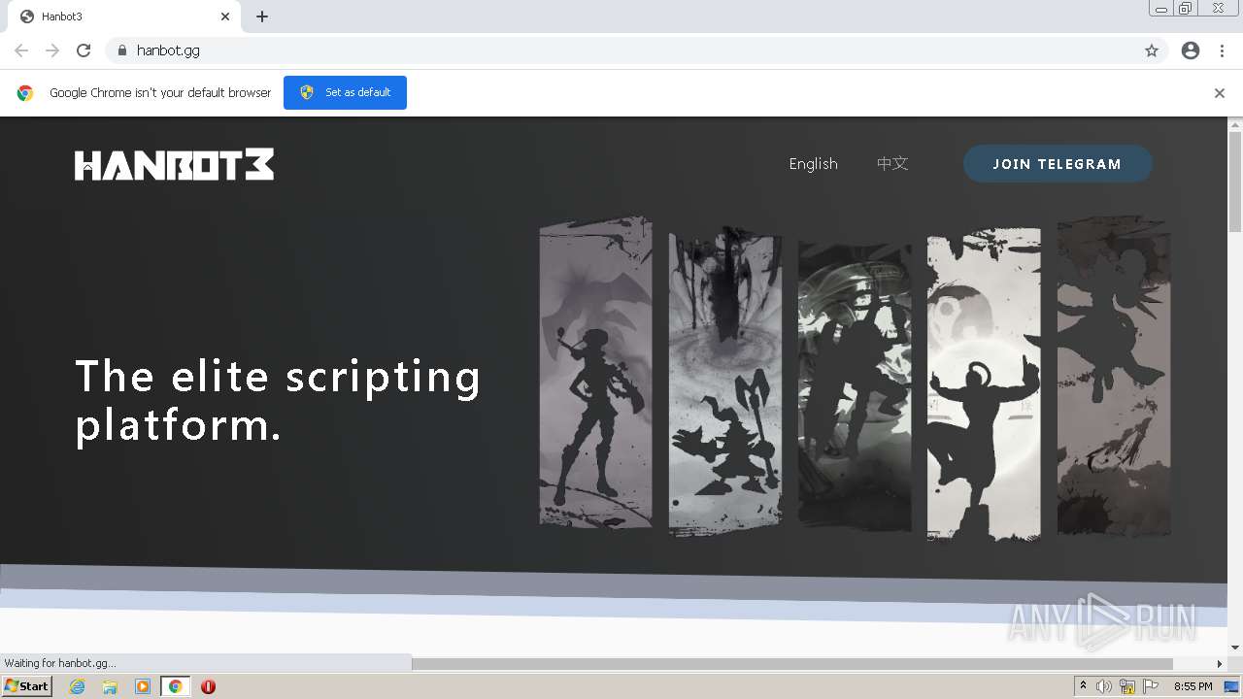
Task: Set Chrome as default browser
Action: [345, 92]
